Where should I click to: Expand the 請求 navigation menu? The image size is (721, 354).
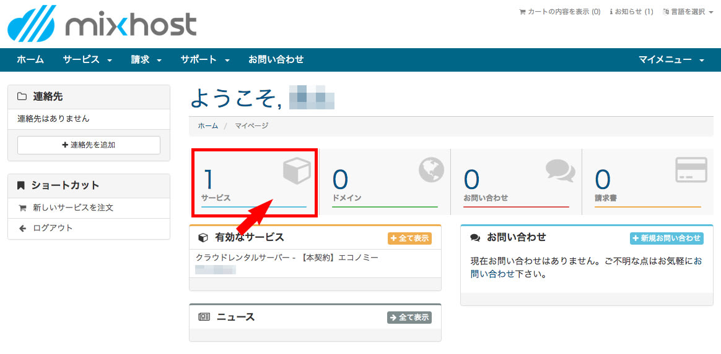146,59
